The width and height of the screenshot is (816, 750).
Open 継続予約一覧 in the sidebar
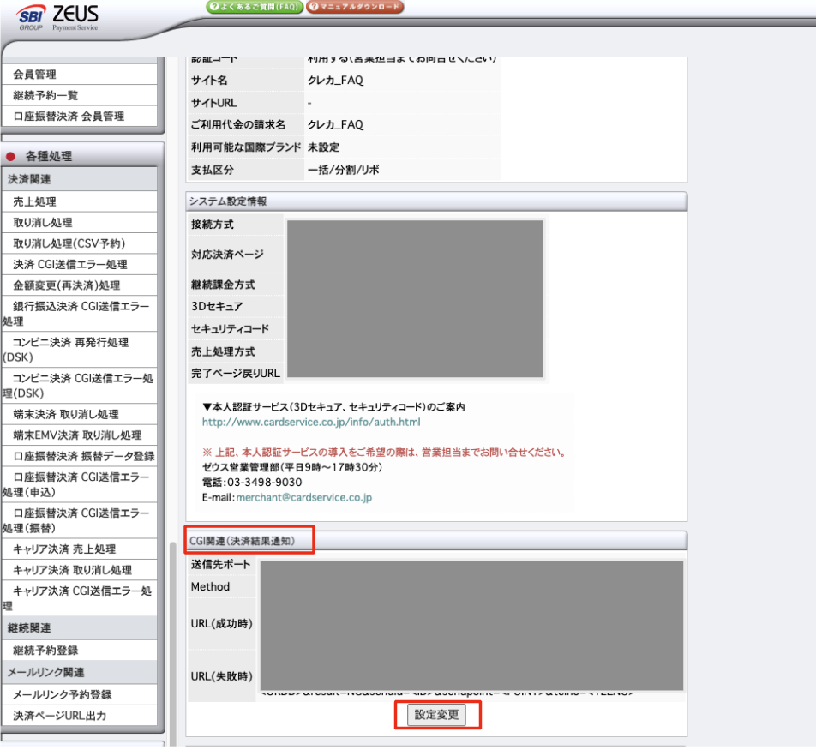(80, 95)
